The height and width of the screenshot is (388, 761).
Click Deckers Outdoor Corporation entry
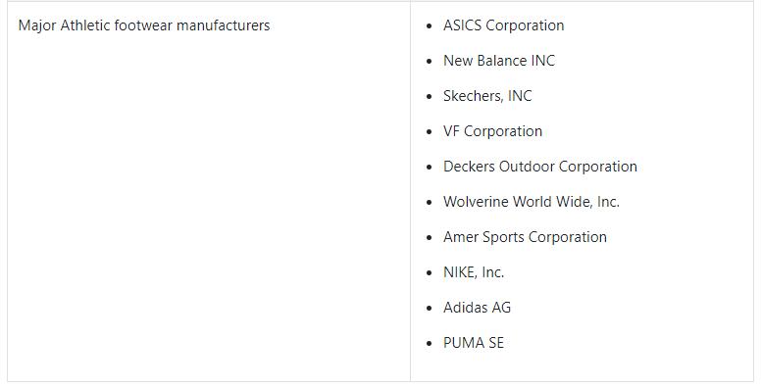coord(540,167)
